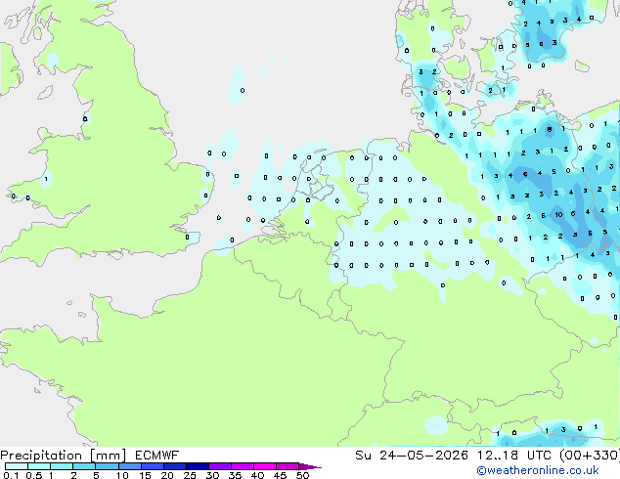Click the '25' legend scale label
The width and height of the screenshot is (620, 479).
pos(190,475)
